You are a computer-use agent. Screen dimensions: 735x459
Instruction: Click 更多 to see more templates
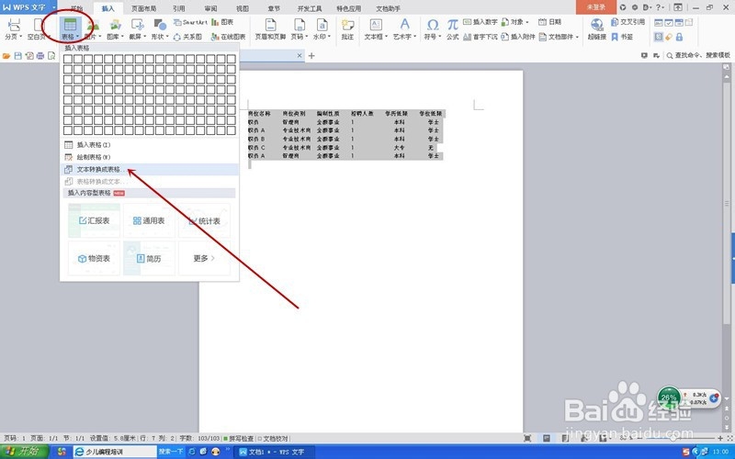pyautogui.click(x=204, y=259)
